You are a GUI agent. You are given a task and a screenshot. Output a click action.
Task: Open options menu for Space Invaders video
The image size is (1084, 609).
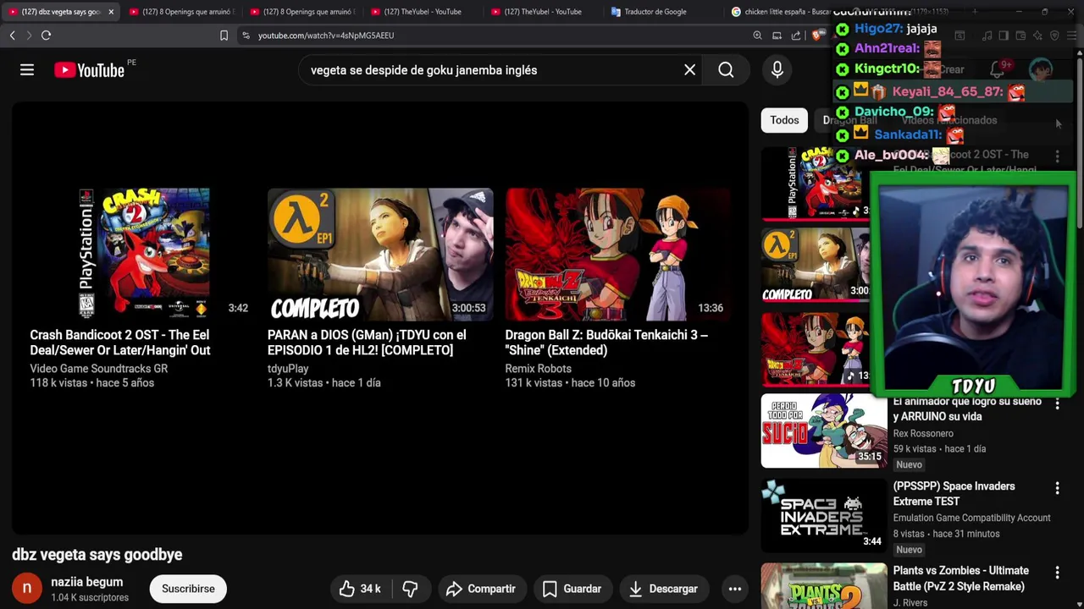tap(1057, 489)
